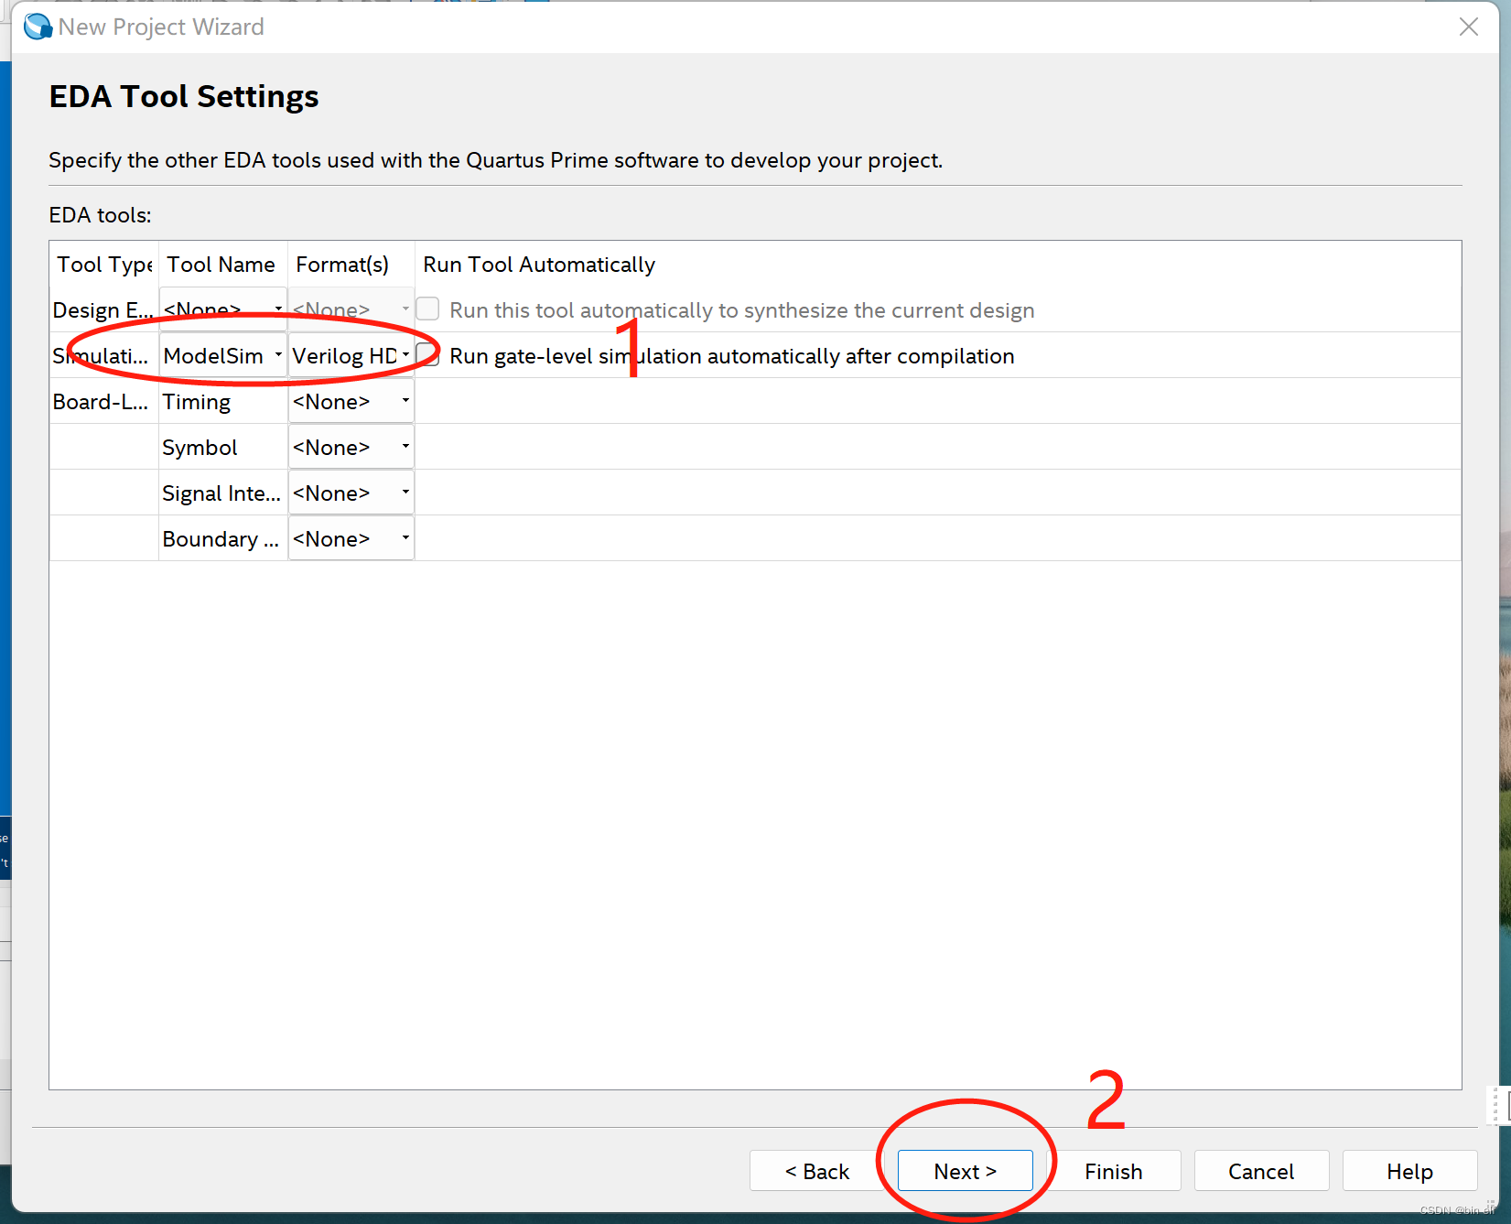The width and height of the screenshot is (1511, 1224).
Task: Select the Design Entry tool type cell
Action: (x=104, y=309)
